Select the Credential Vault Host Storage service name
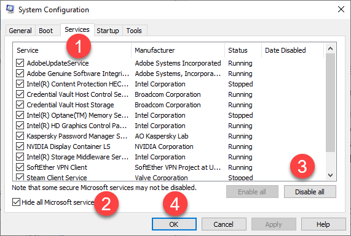The height and width of the screenshot is (236, 351). pyautogui.click(x=70, y=105)
